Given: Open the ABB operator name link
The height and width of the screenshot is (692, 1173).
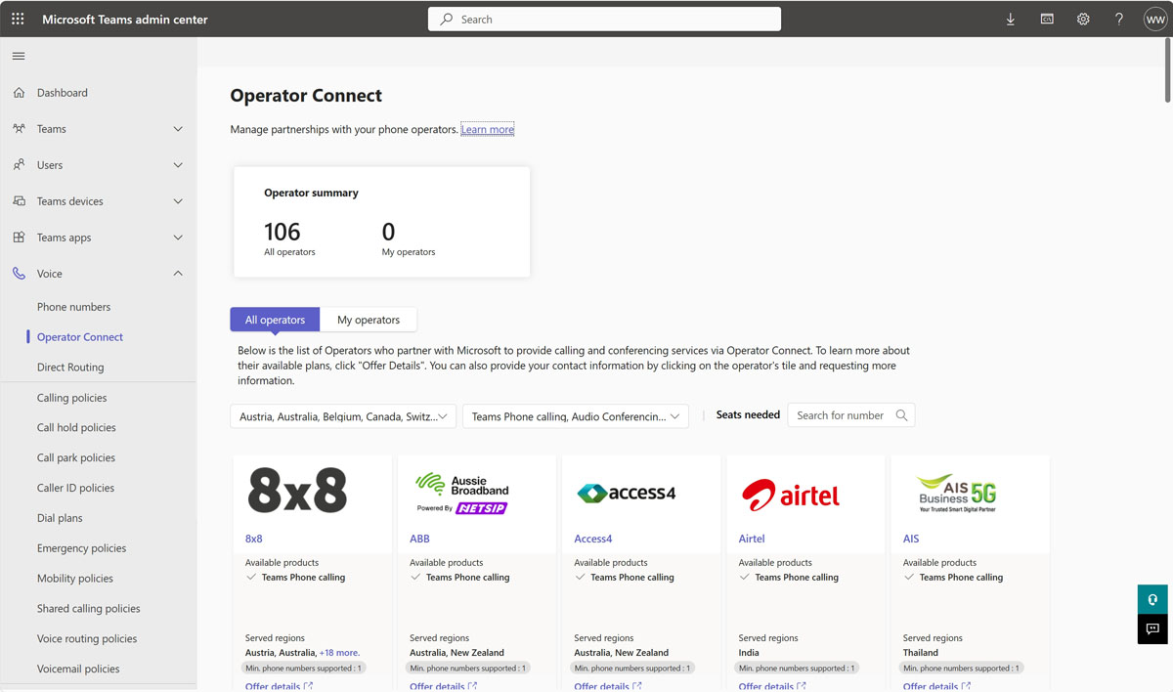Looking at the screenshot, I should pyautogui.click(x=419, y=539).
